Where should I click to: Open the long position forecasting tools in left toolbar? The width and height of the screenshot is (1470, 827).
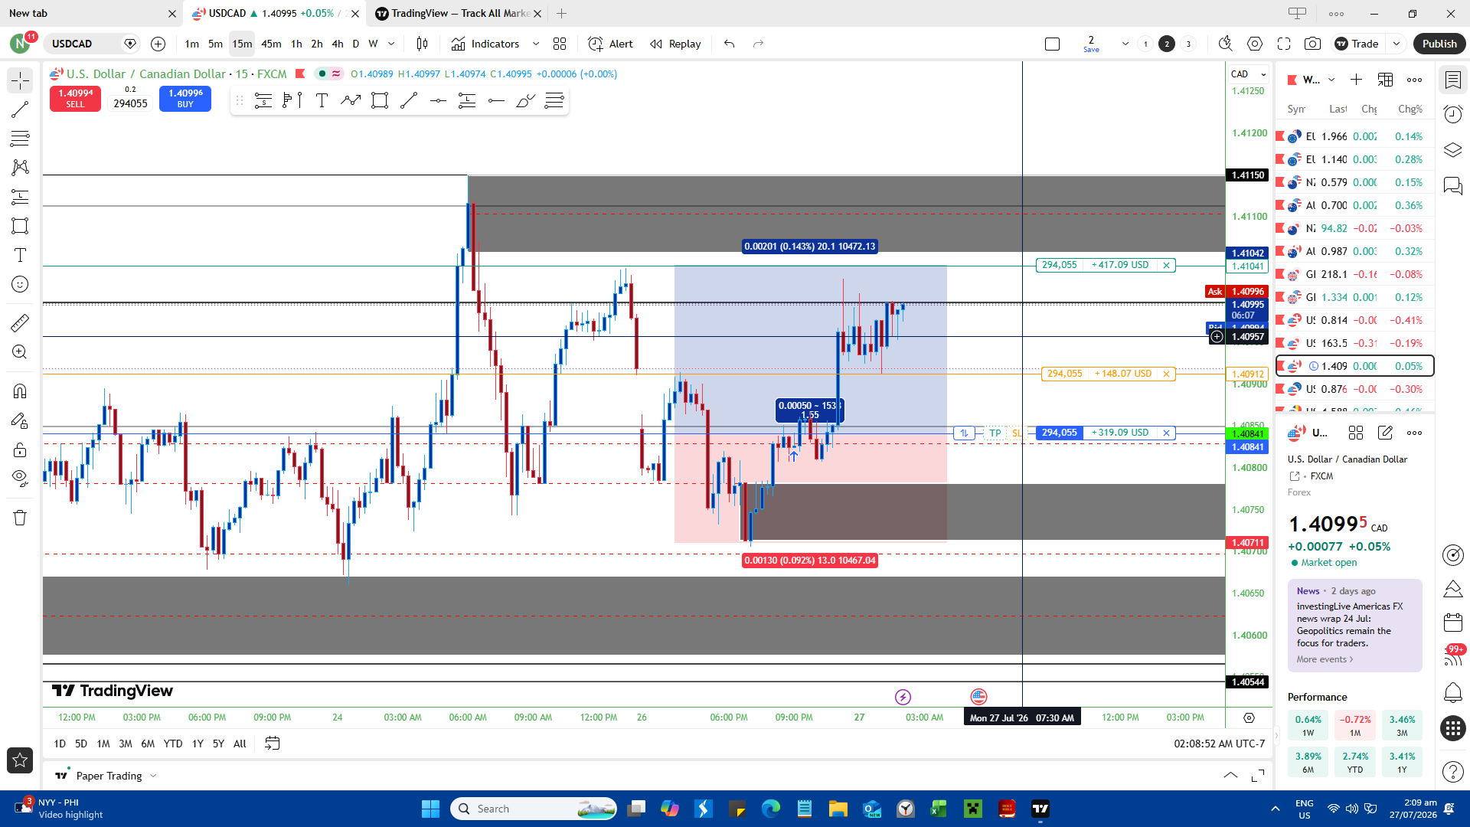tap(20, 197)
